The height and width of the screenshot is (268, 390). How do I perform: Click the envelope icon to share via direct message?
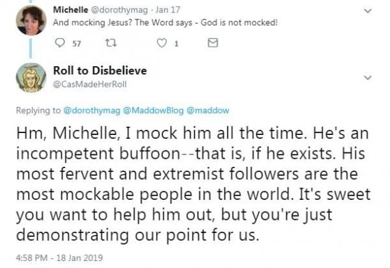point(213,43)
